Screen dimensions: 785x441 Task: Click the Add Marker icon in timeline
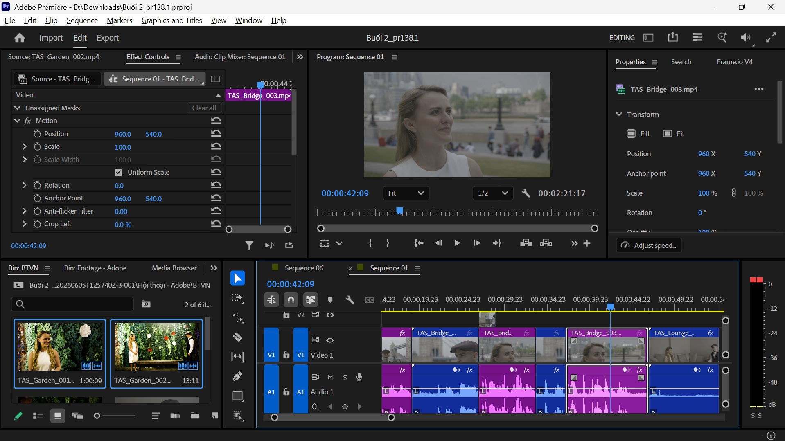pyautogui.click(x=330, y=300)
